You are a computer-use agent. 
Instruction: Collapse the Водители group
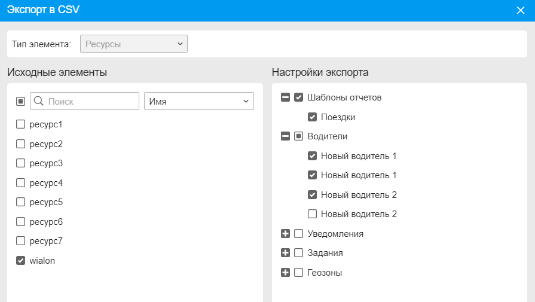tap(285, 136)
